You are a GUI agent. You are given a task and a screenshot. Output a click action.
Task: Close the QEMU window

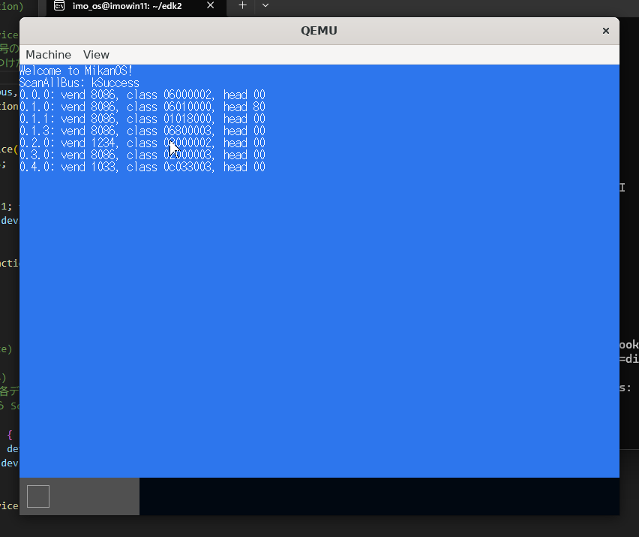click(605, 31)
